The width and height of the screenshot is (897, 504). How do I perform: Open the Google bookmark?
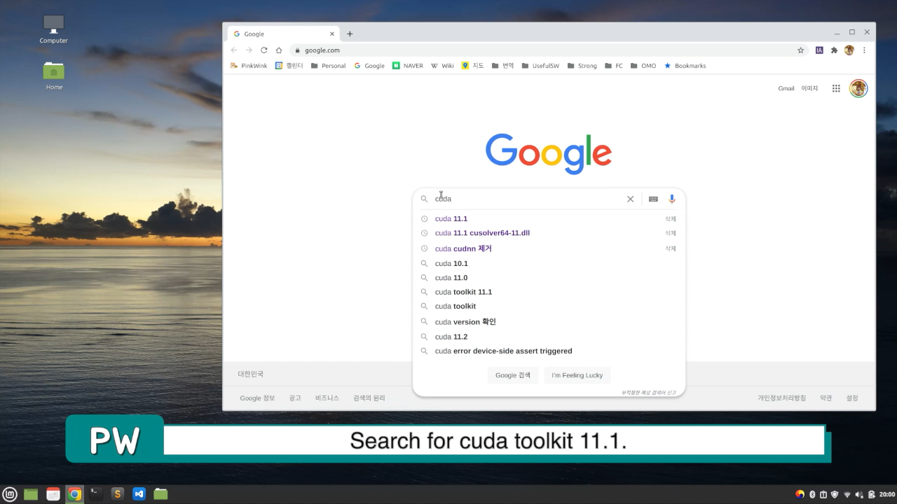[369, 66]
